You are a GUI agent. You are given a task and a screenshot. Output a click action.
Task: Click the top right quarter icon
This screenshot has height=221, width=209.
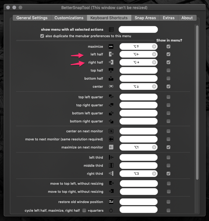(x=111, y=105)
